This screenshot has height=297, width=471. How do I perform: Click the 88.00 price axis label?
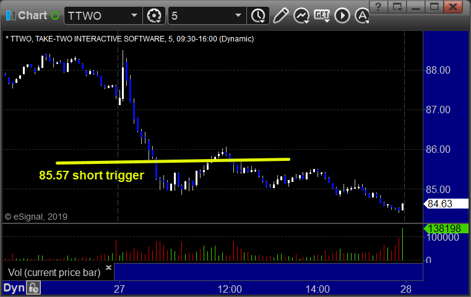click(x=438, y=71)
